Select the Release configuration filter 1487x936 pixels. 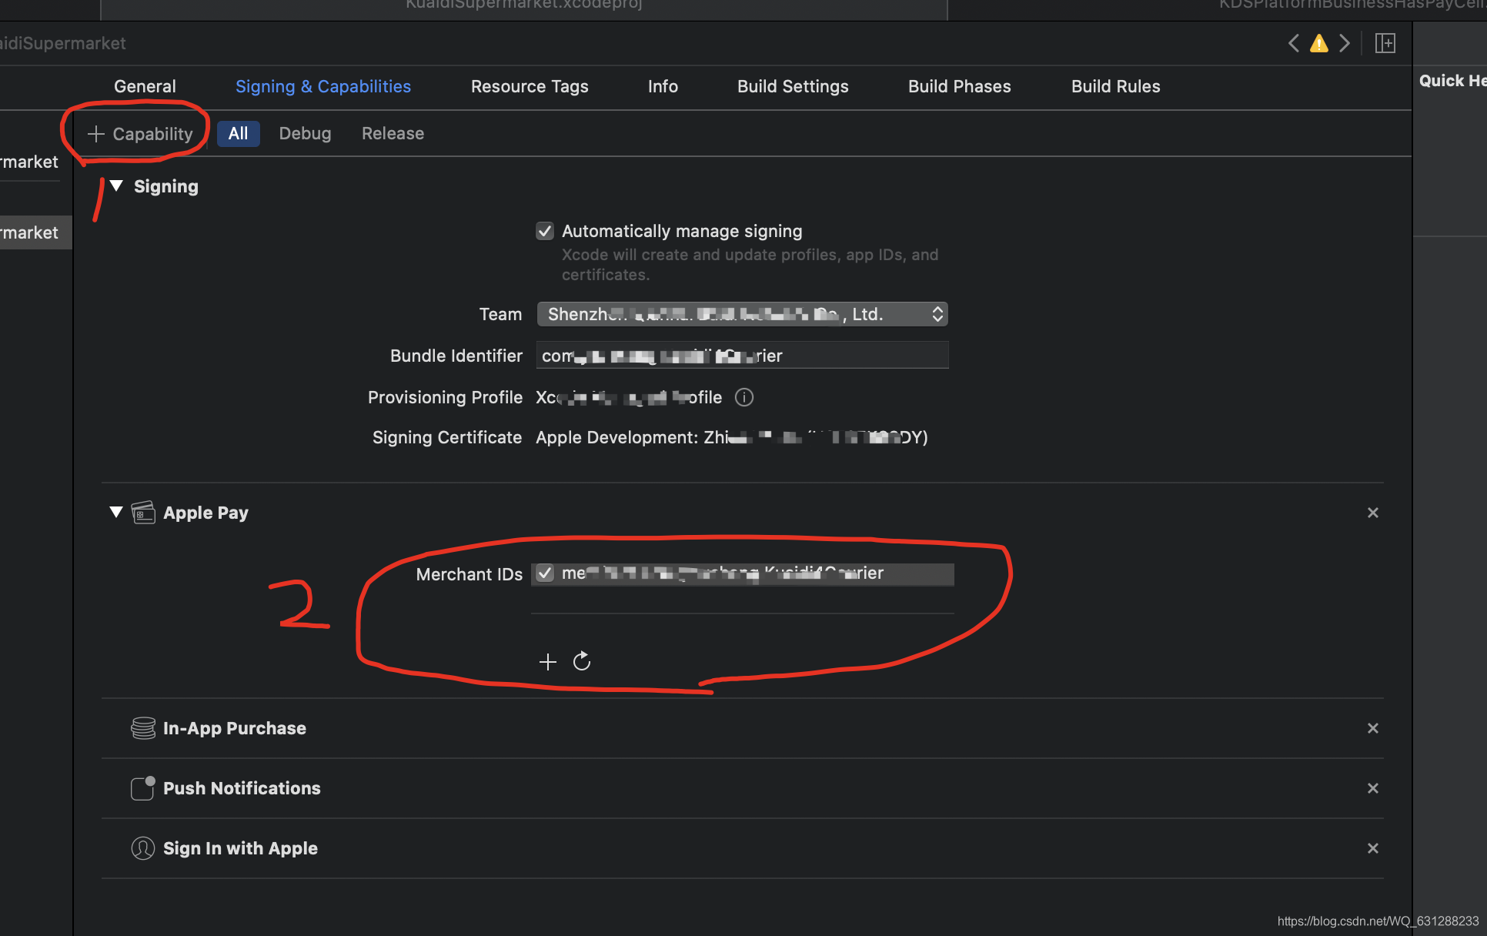coord(393,133)
